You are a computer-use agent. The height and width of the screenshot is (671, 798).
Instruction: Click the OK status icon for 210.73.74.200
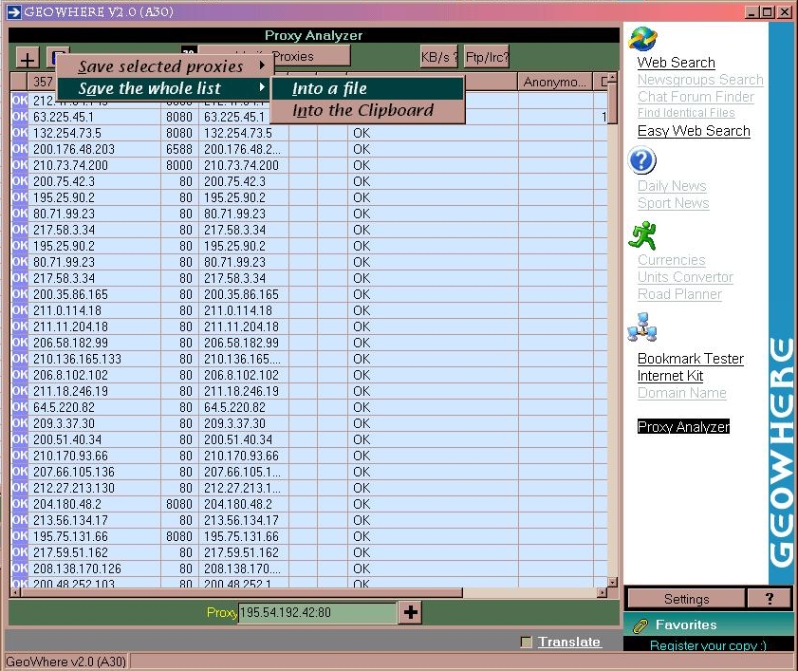[x=19, y=165]
